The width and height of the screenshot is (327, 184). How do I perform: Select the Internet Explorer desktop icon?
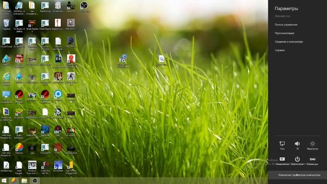6,79
